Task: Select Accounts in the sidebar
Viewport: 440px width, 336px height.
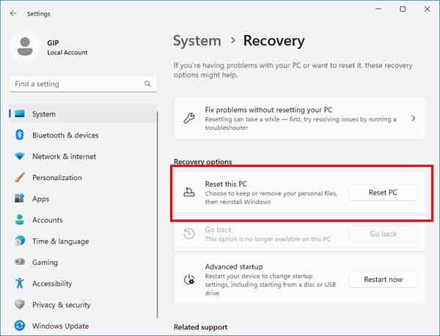Action: [x=83, y=220]
